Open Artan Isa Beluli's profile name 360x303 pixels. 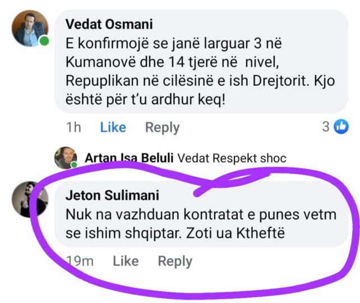point(130,158)
